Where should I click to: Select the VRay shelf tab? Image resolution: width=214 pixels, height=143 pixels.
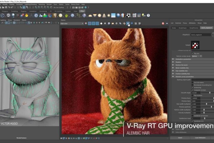(x=82, y=11)
